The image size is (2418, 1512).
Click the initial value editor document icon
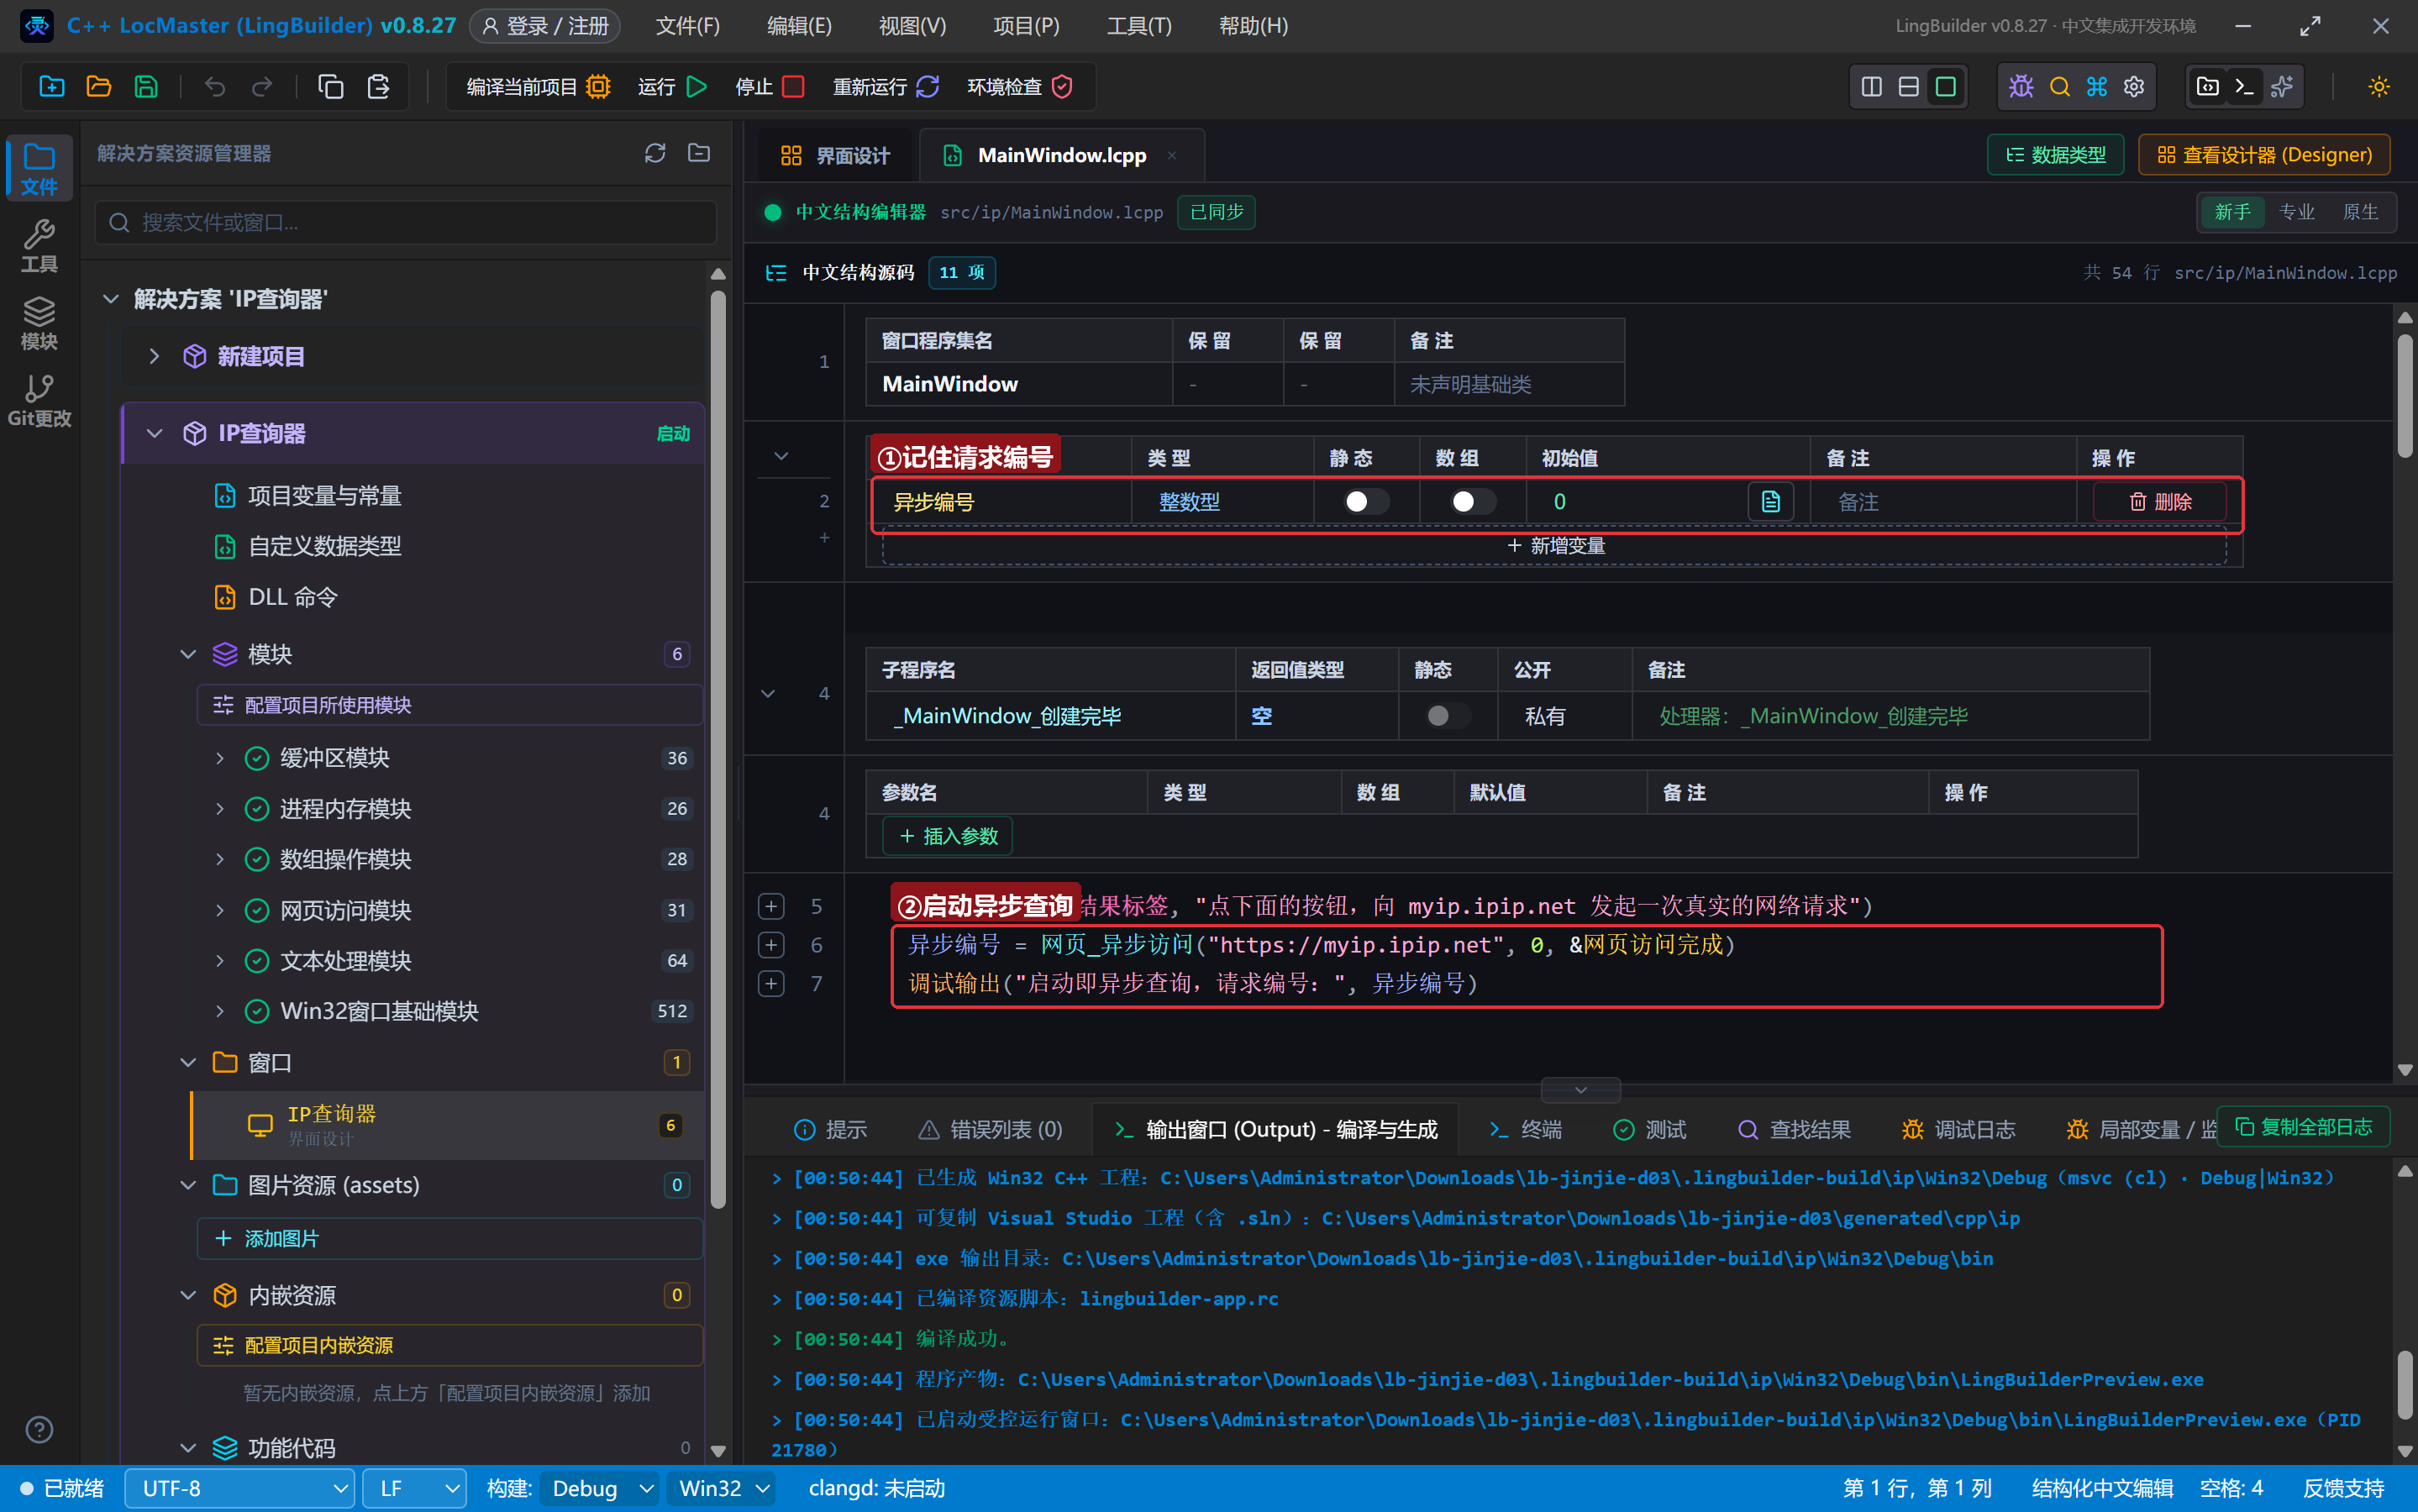(1770, 501)
